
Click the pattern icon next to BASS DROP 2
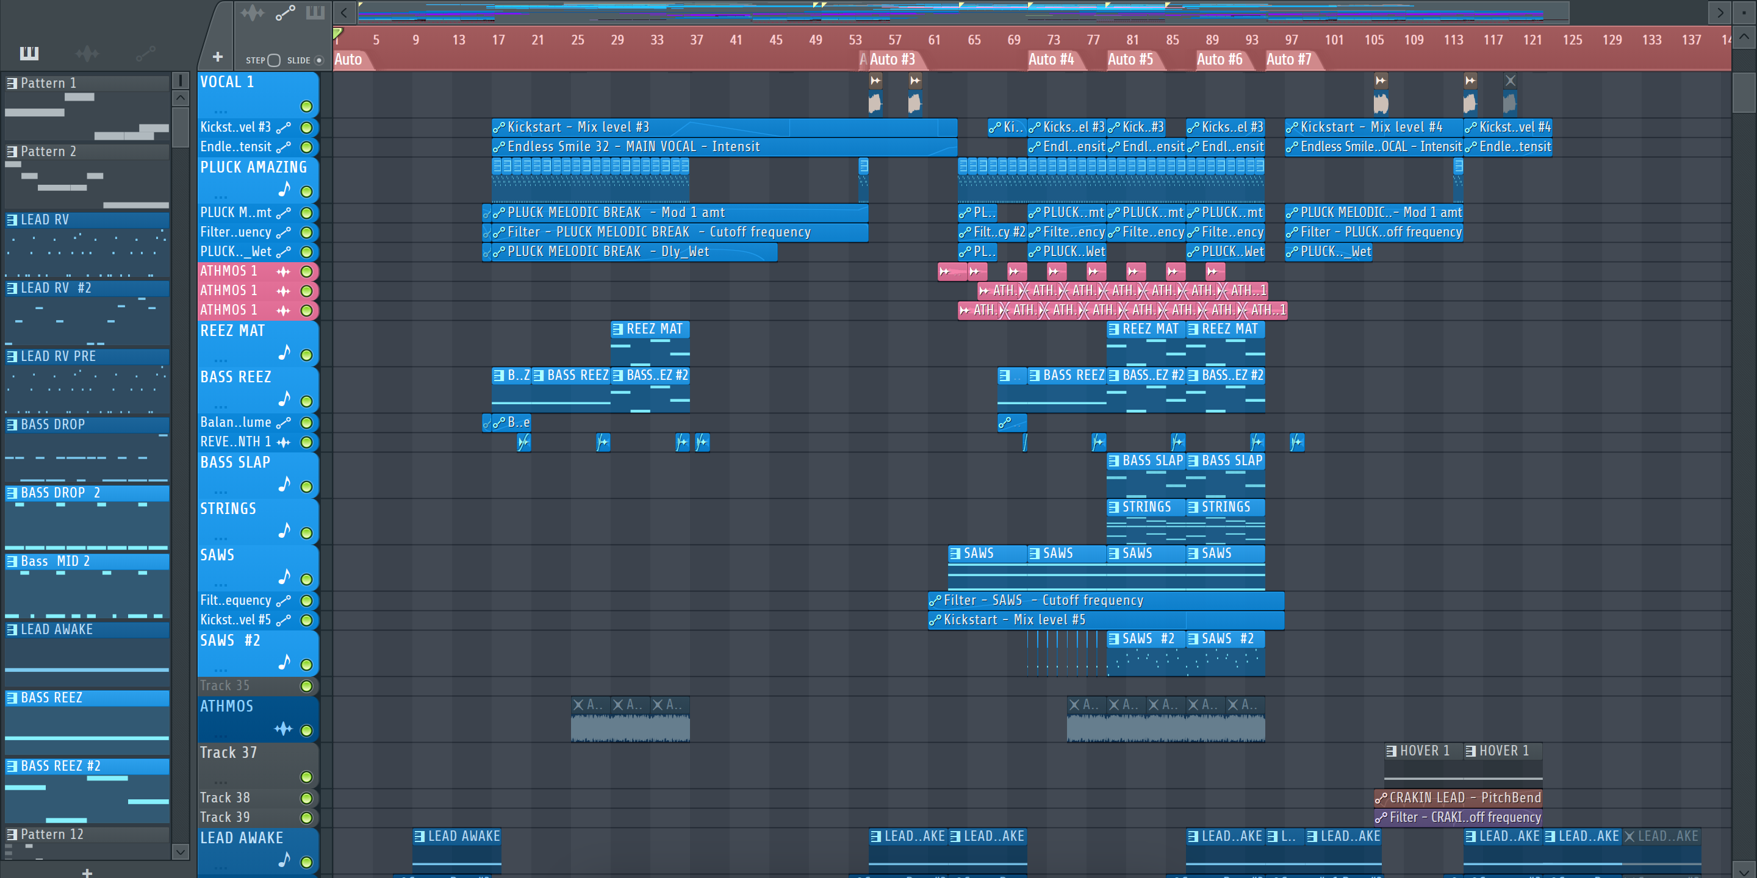(x=12, y=493)
